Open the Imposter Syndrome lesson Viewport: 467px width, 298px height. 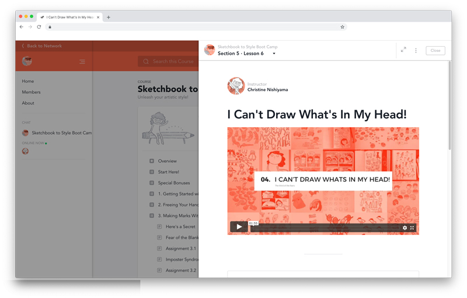tap(182, 260)
